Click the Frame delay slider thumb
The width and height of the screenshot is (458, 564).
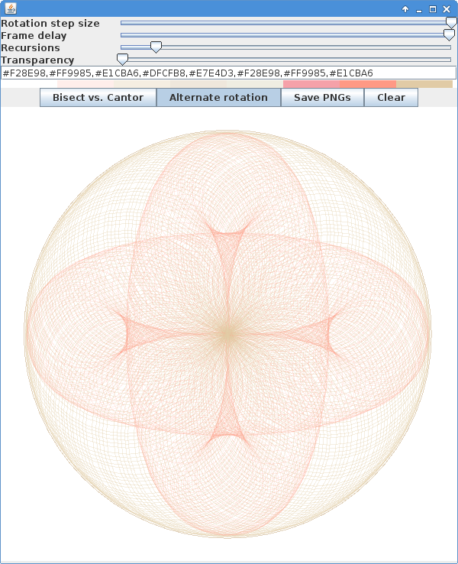tap(449, 35)
